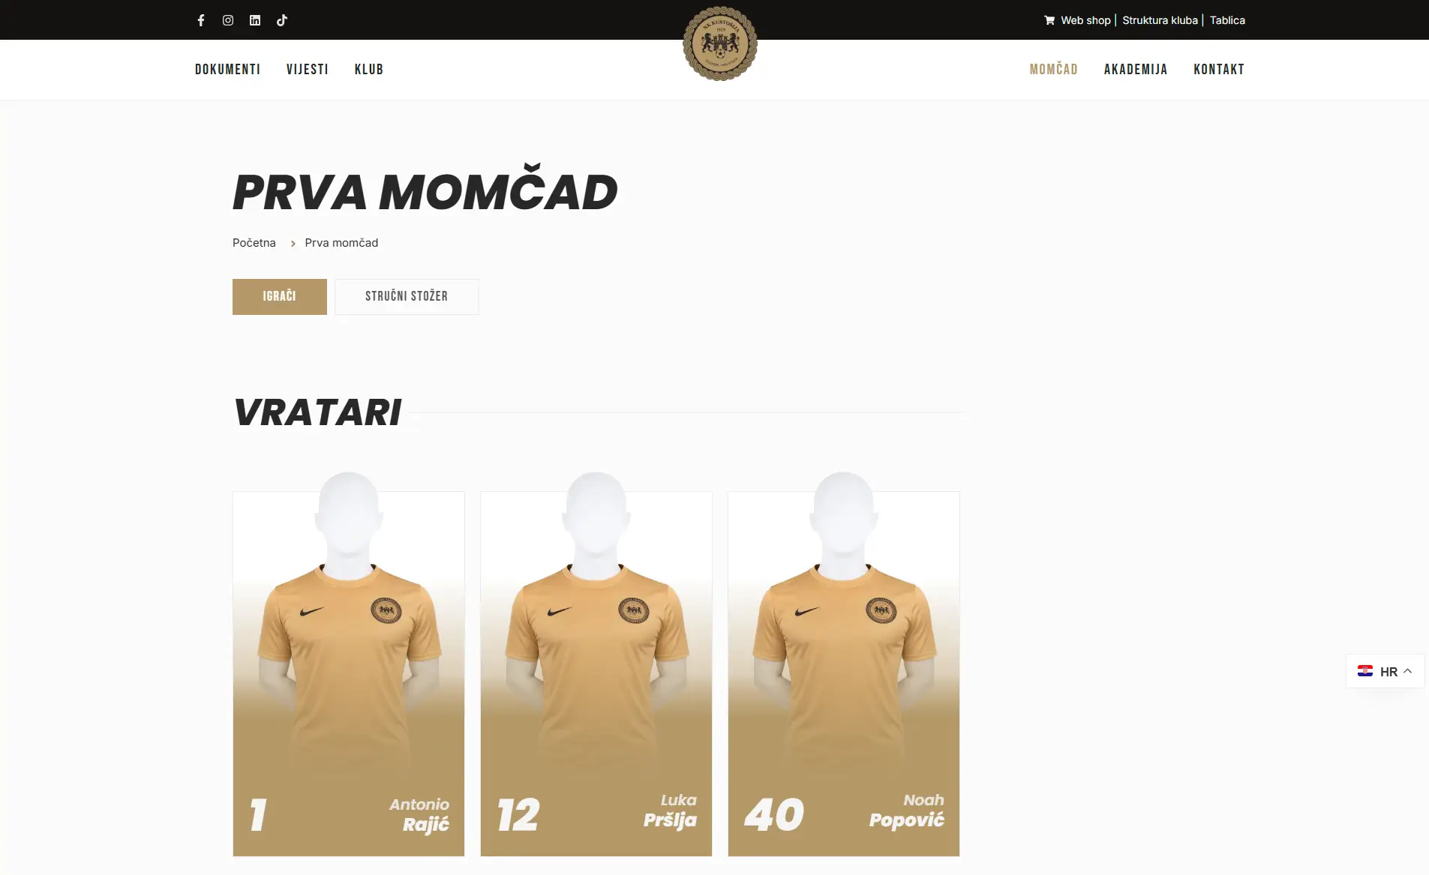Open the Vijesti menu item
This screenshot has width=1429, height=875.
pos(308,69)
